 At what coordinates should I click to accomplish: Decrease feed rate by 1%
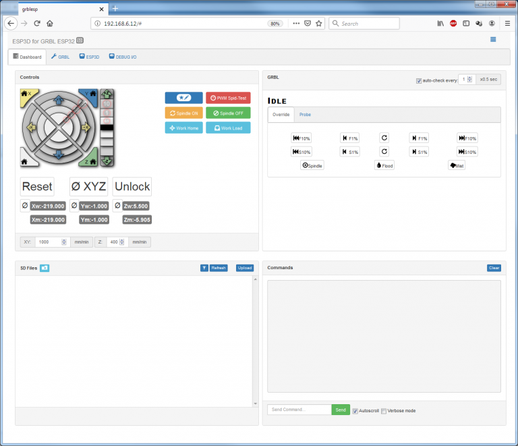(349, 138)
